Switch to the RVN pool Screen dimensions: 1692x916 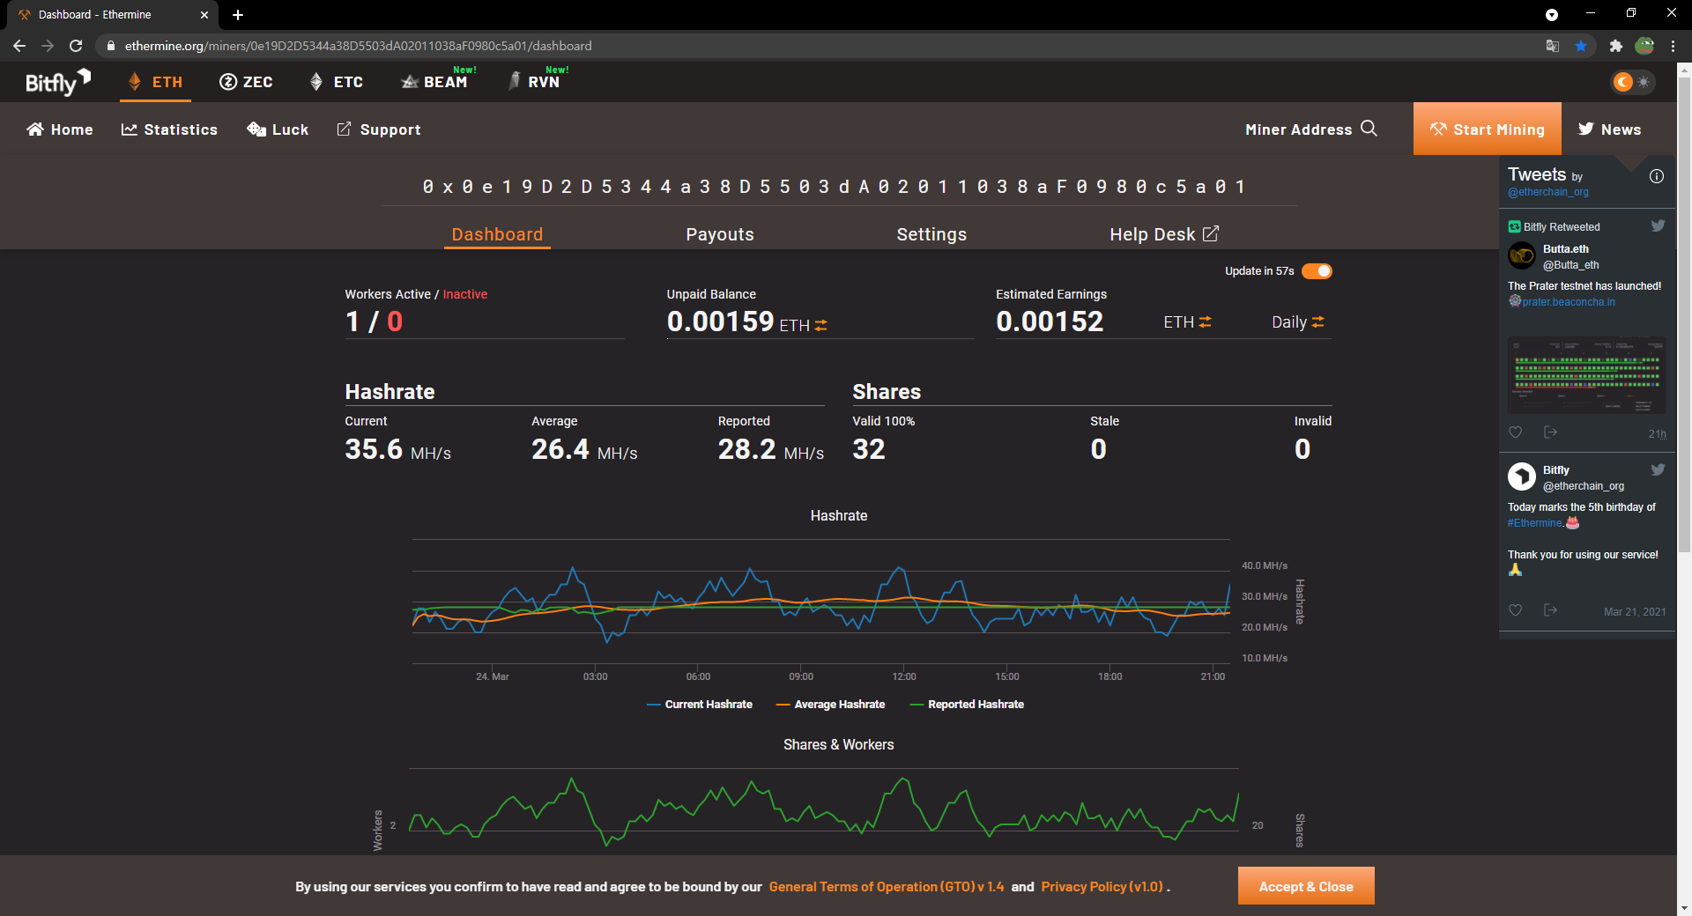pos(536,81)
